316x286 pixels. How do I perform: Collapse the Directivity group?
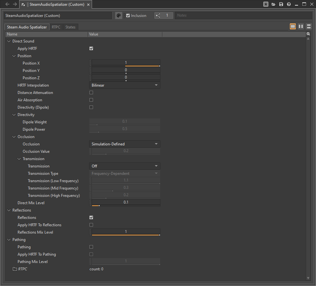(14, 115)
